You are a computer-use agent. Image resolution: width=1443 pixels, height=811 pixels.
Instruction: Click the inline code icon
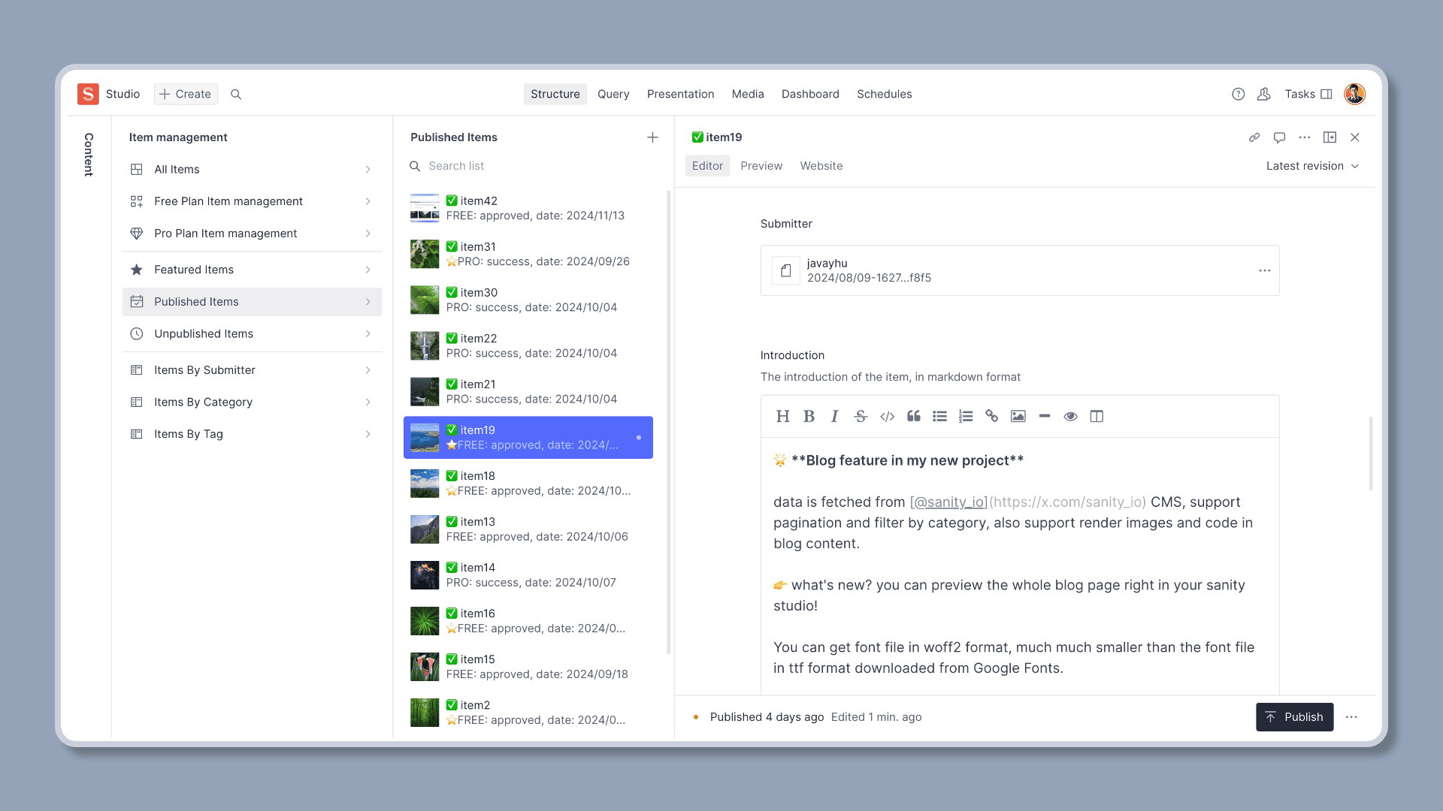tap(887, 416)
